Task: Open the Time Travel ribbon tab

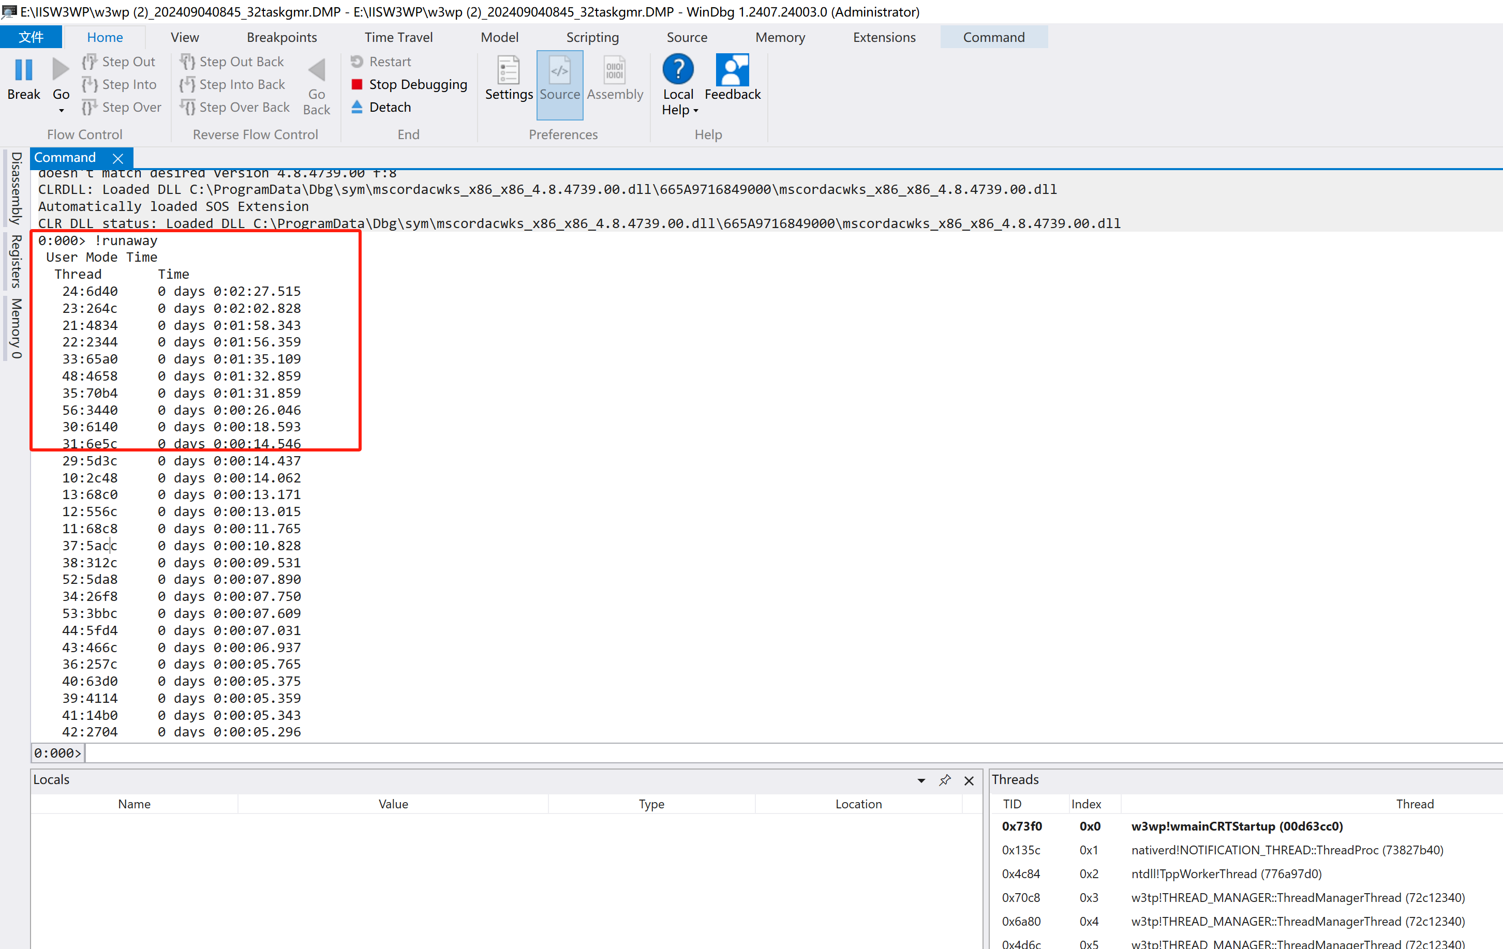Action: 398,37
